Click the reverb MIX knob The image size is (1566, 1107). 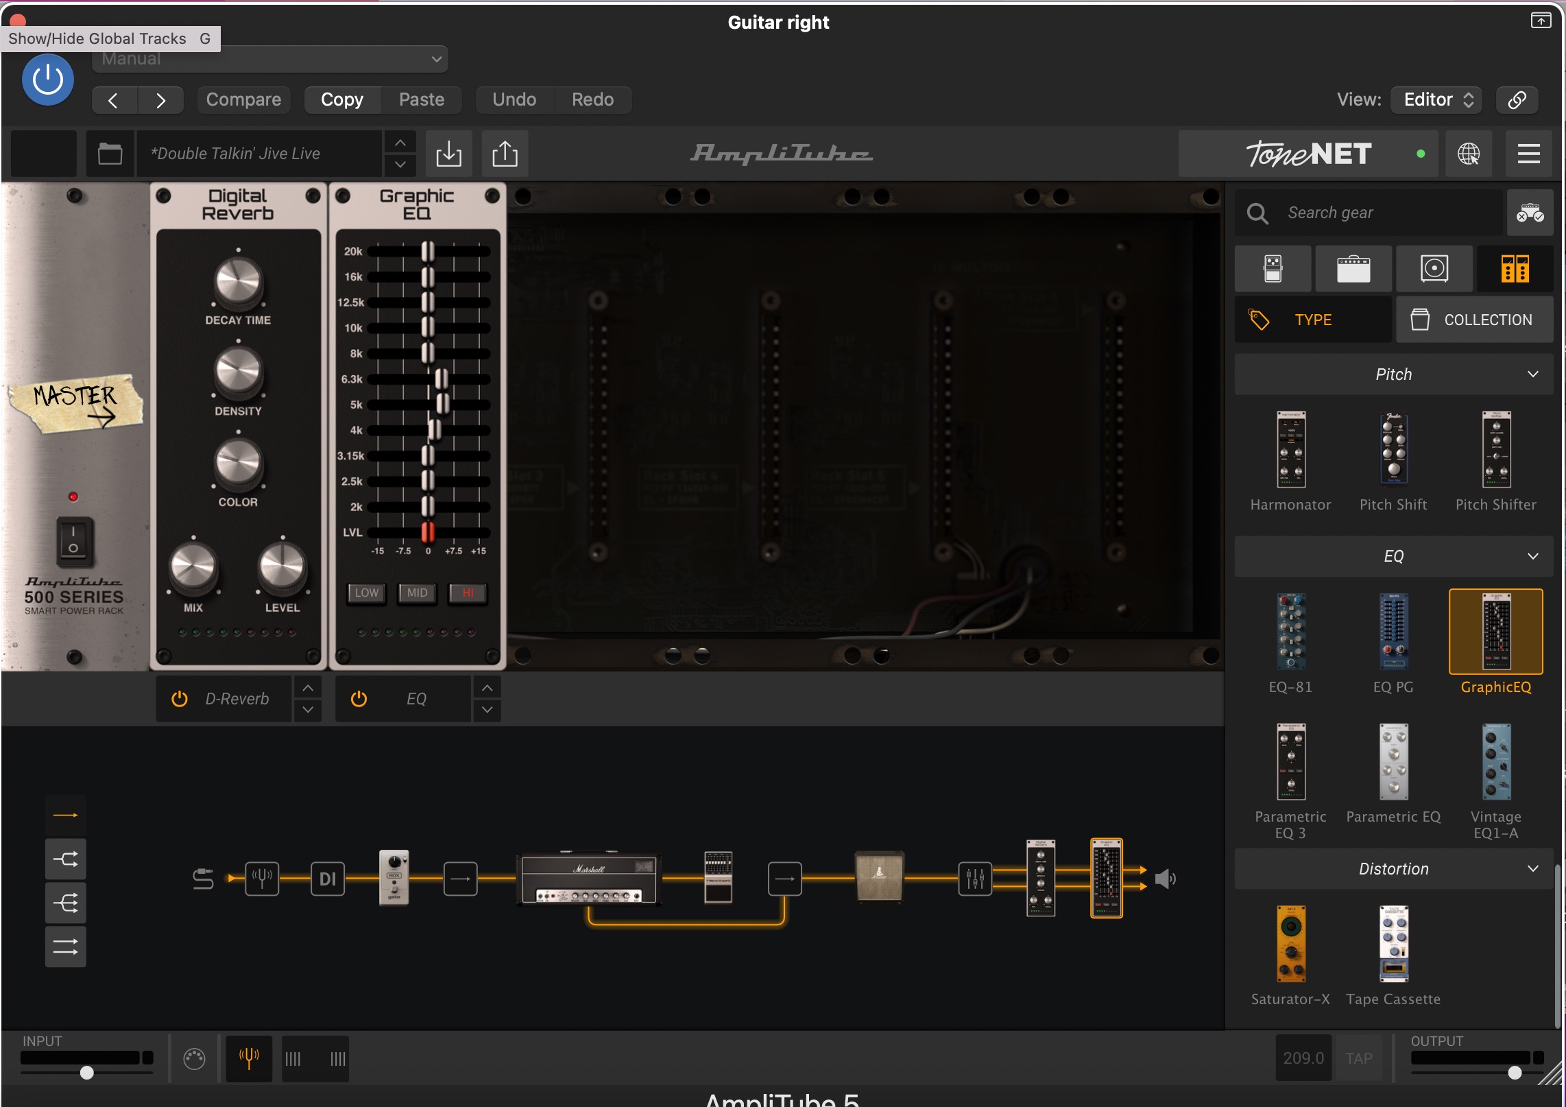coord(193,568)
